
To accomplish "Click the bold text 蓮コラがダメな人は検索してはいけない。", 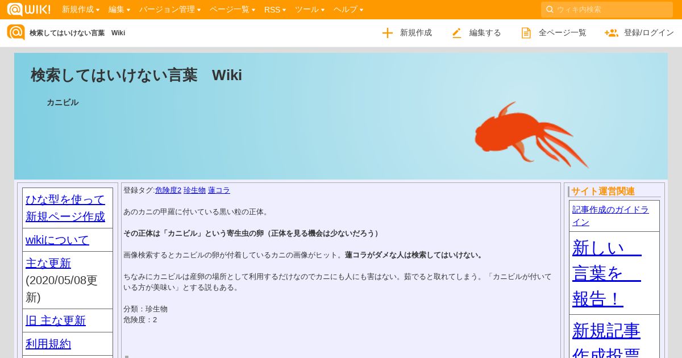I will pos(414,255).
